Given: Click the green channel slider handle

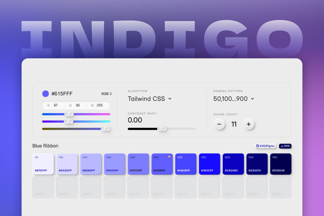Looking at the screenshot, I should click(69, 122).
